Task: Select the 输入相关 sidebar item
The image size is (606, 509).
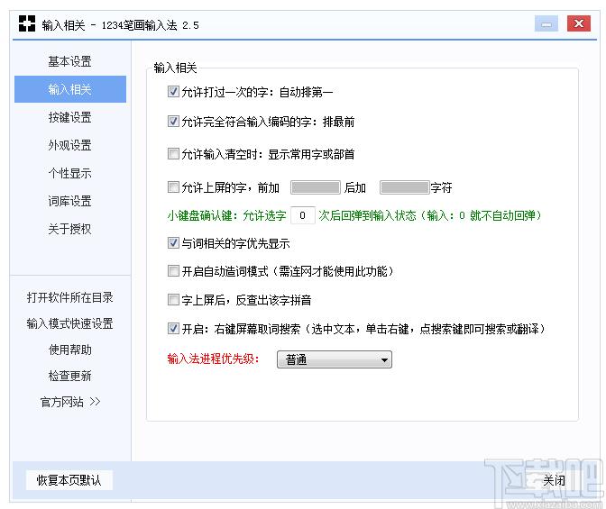Action: point(70,89)
